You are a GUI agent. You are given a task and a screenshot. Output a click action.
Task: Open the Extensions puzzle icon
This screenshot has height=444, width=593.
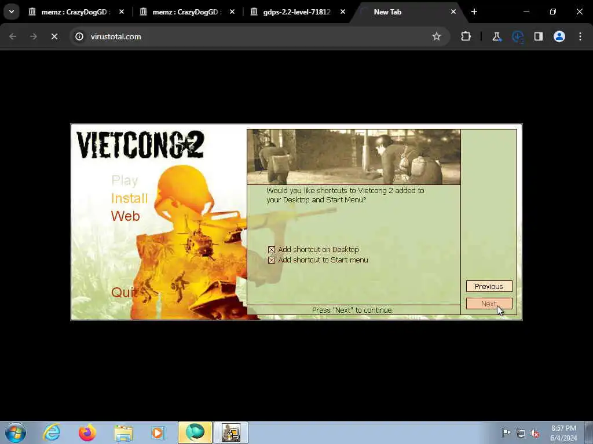click(466, 36)
